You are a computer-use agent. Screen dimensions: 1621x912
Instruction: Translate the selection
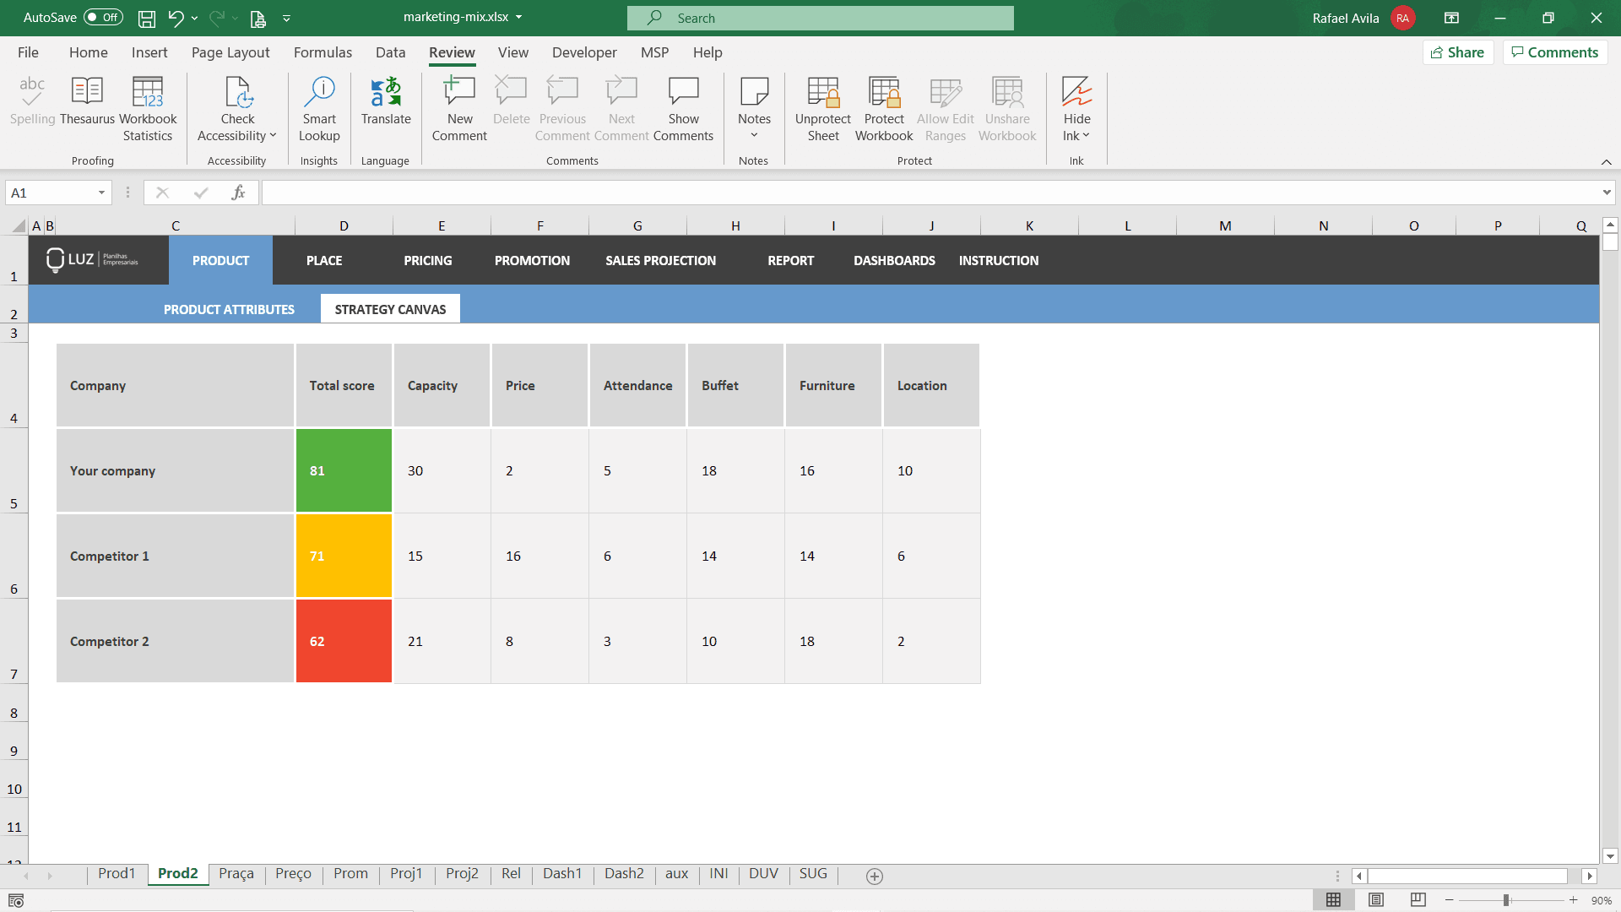click(385, 100)
